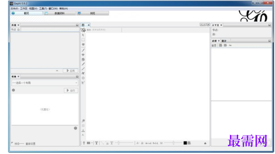The height and width of the screenshot is (154, 275).
Task: Click the Gephi logo icon in graph toolbar
Action: pos(83,30)
